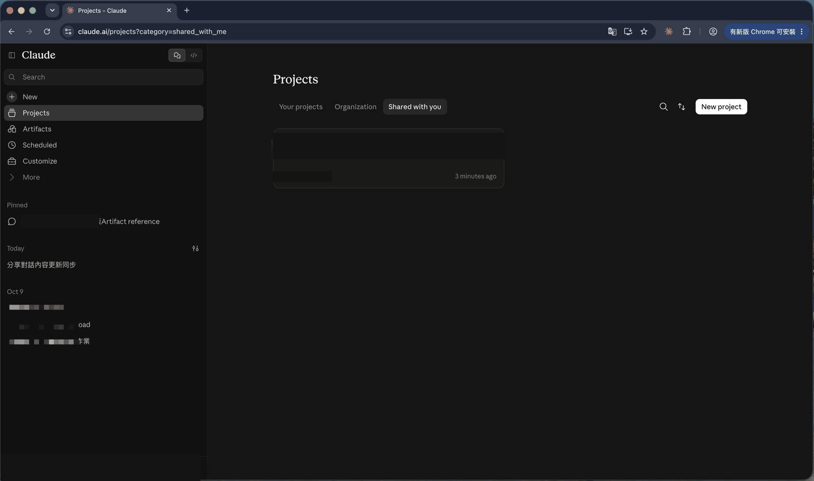
Task: Click the New project button
Action: point(721,107)
